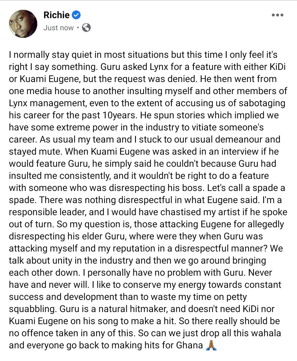Open Richie's profile picture
The width and height of the screenshot is (297, 361).
coord(23,24)
